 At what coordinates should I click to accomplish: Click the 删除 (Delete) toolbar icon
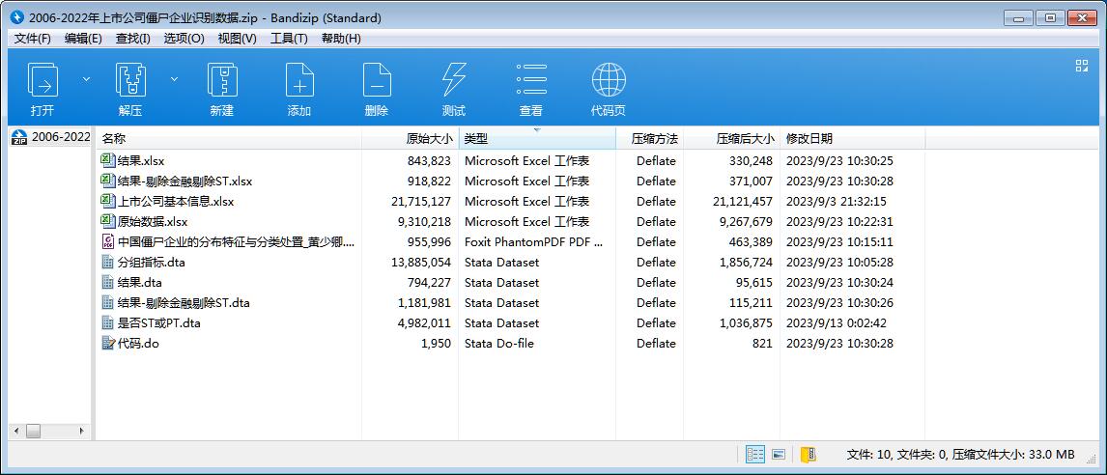point(377,80)
